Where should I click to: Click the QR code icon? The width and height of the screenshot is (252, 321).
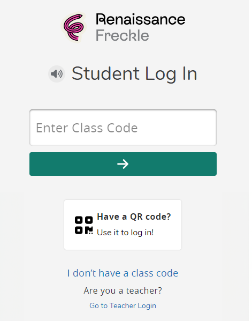coord(84,225)
